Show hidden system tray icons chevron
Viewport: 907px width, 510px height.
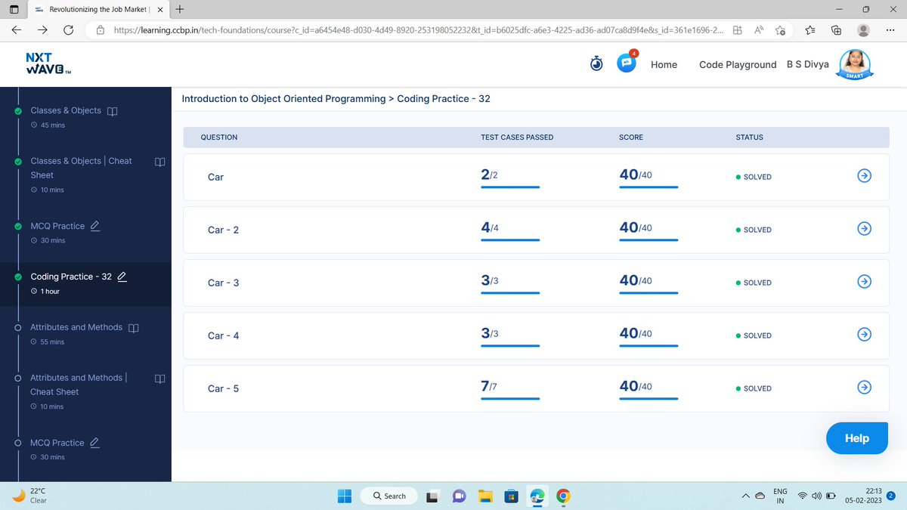tap(745, 496)
